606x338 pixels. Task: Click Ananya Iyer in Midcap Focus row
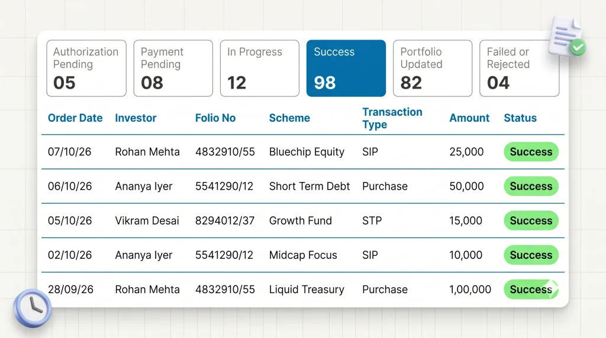pos(144,255)
